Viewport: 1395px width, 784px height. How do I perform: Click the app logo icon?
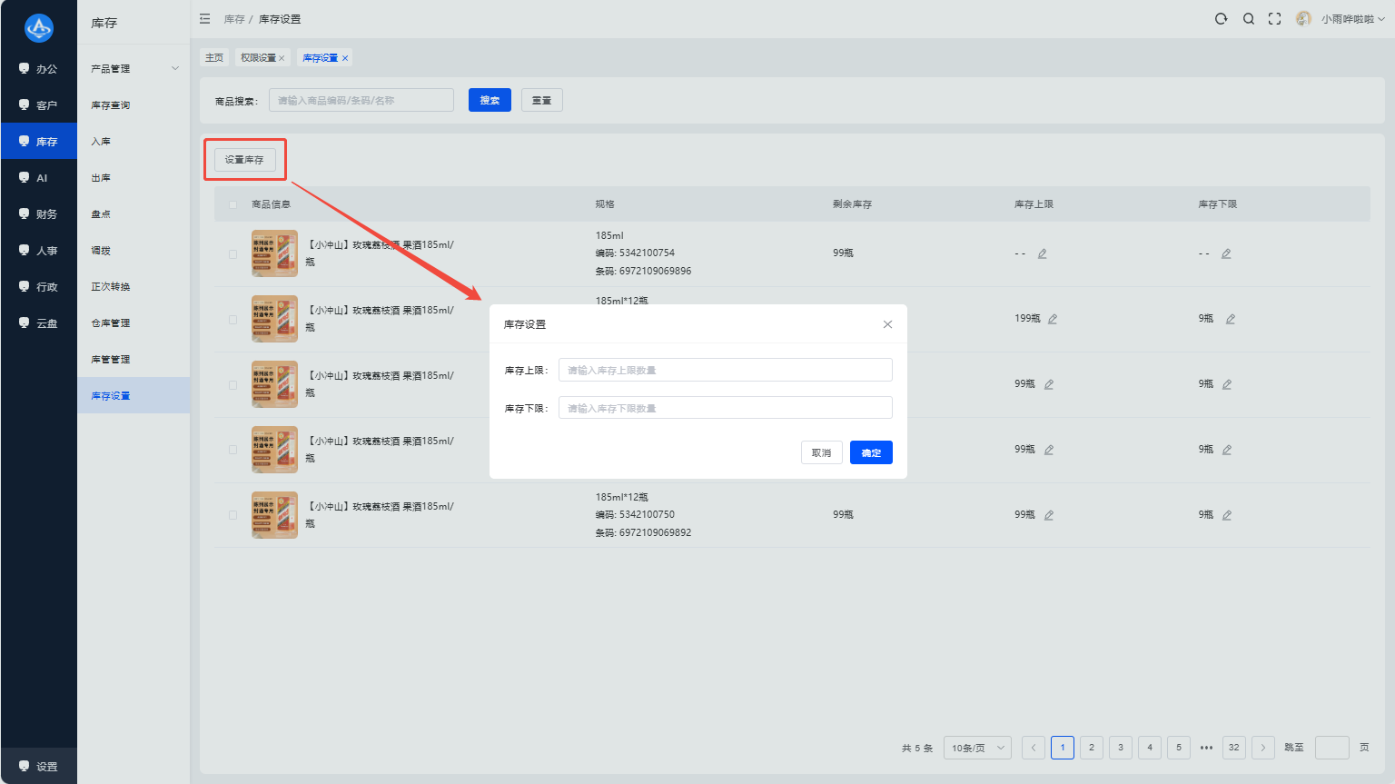38,28
